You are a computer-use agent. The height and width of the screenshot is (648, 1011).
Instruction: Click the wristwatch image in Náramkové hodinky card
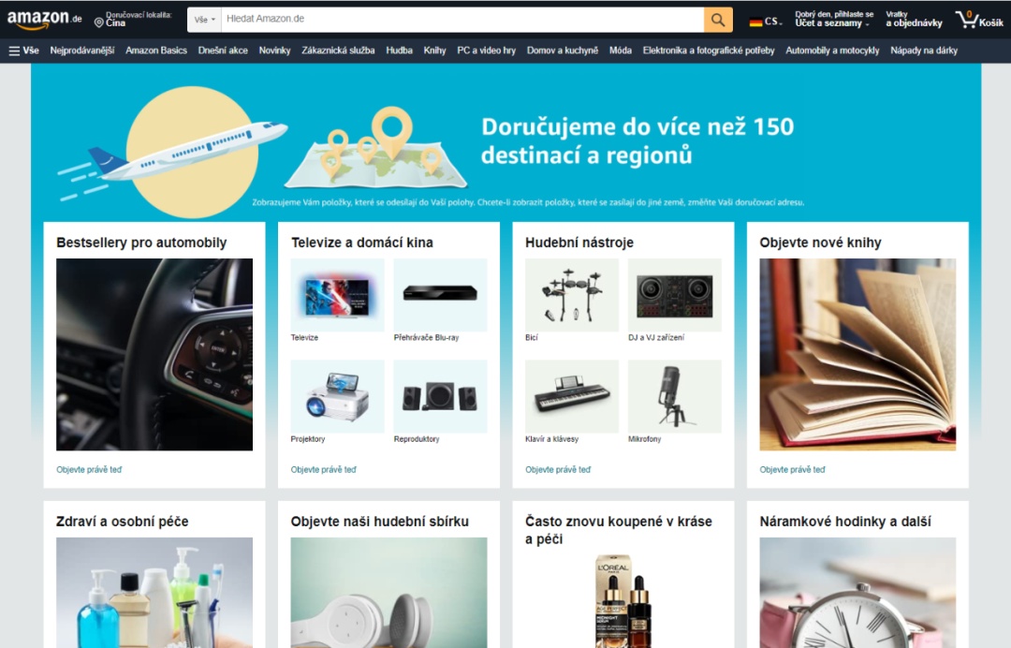857,593
